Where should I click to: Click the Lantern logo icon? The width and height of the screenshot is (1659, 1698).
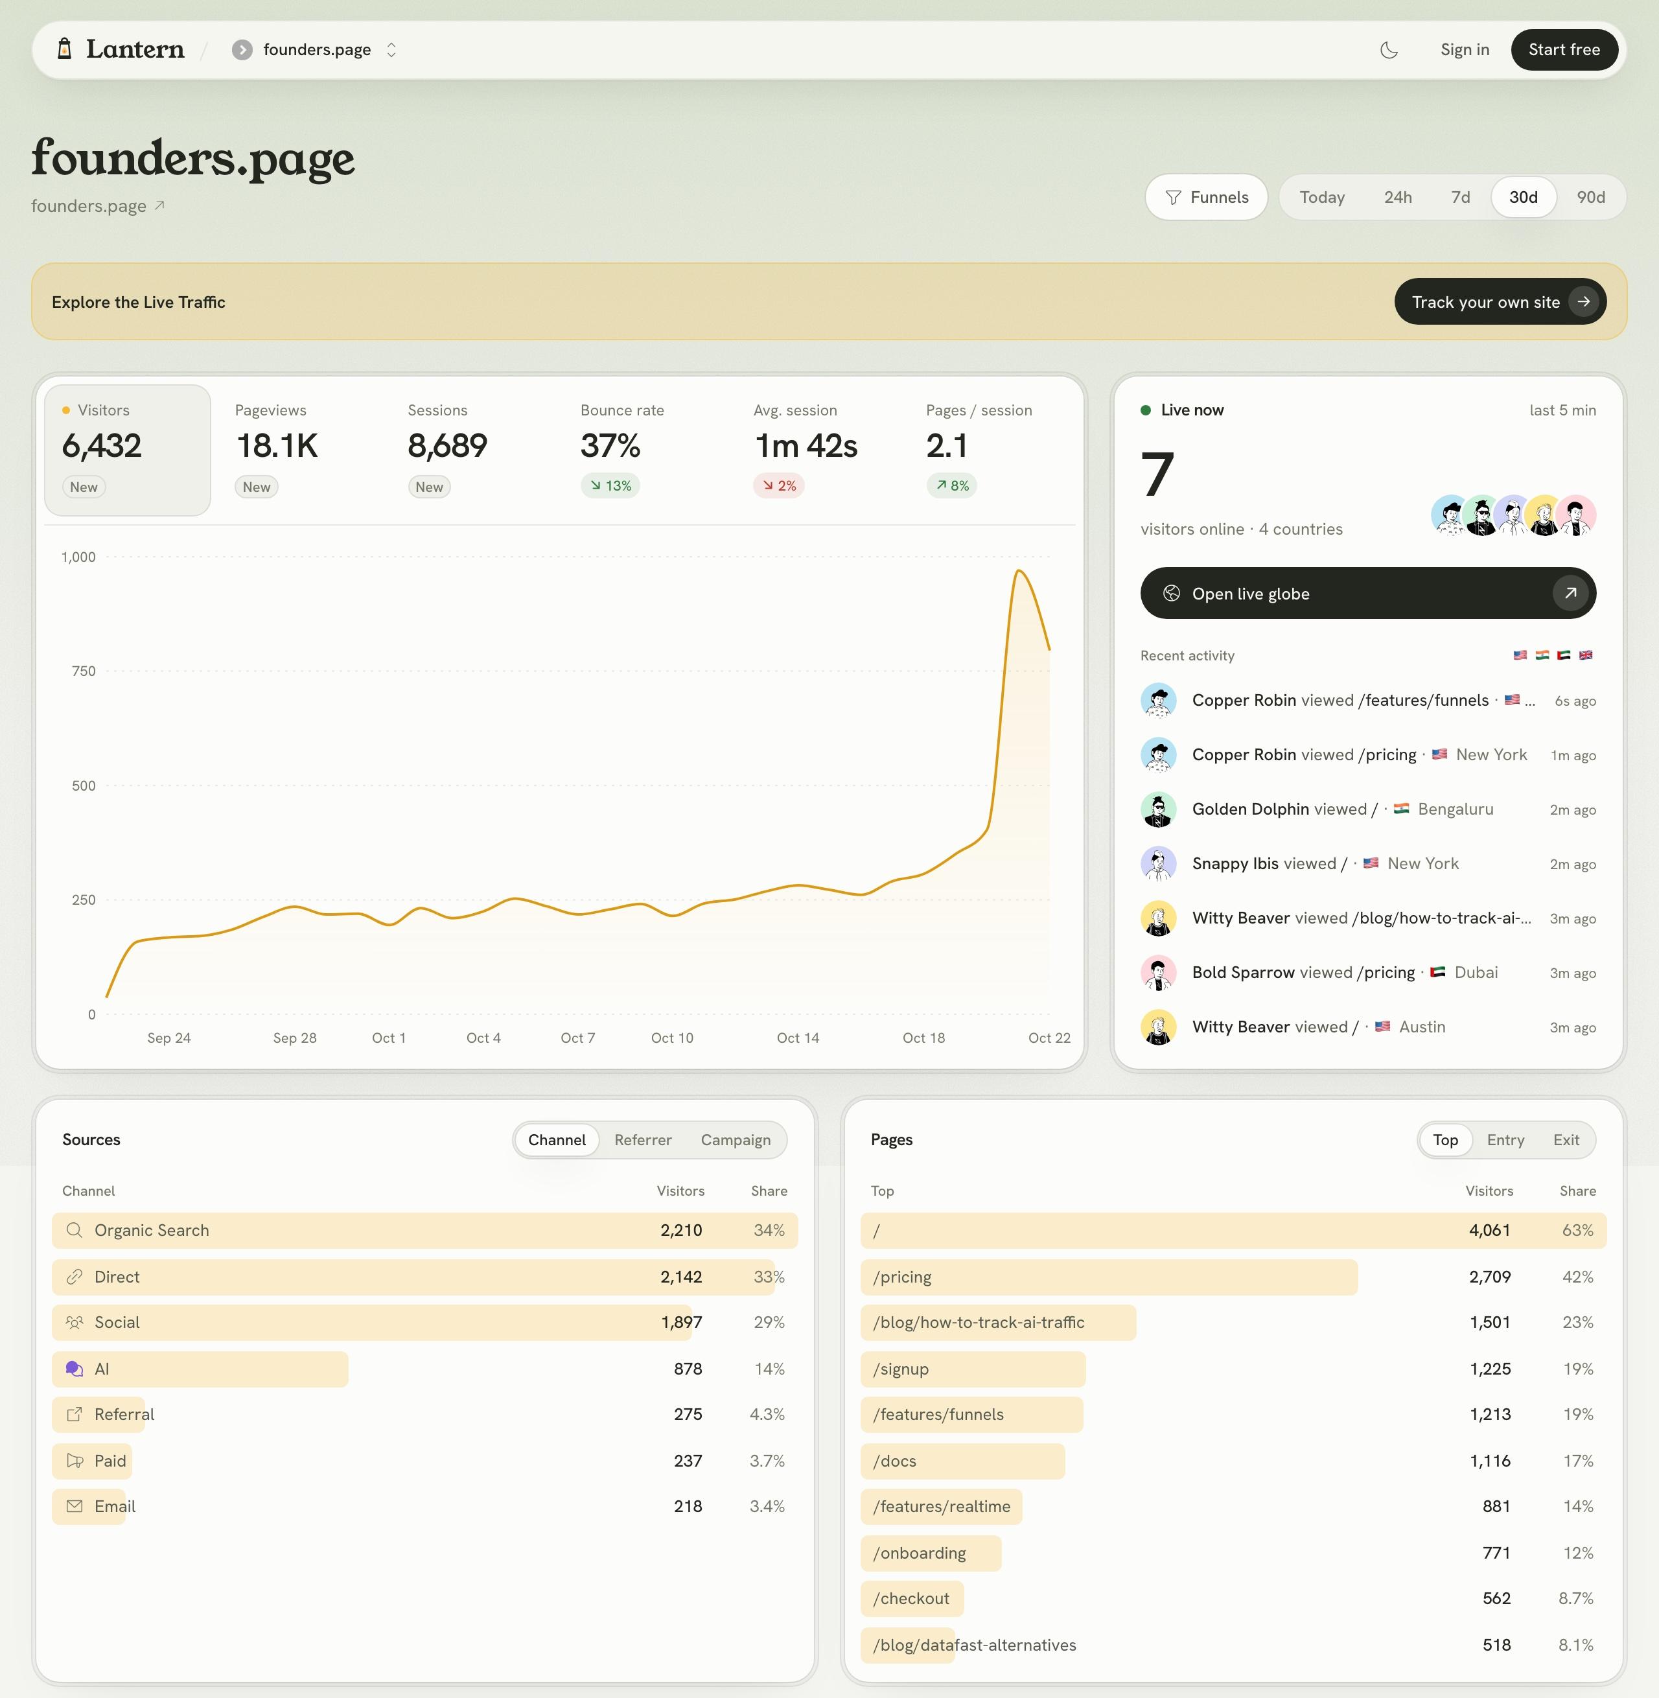coord(64,49)
